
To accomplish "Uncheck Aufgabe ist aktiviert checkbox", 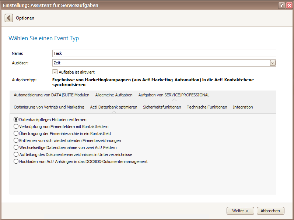I will point(55,72).
